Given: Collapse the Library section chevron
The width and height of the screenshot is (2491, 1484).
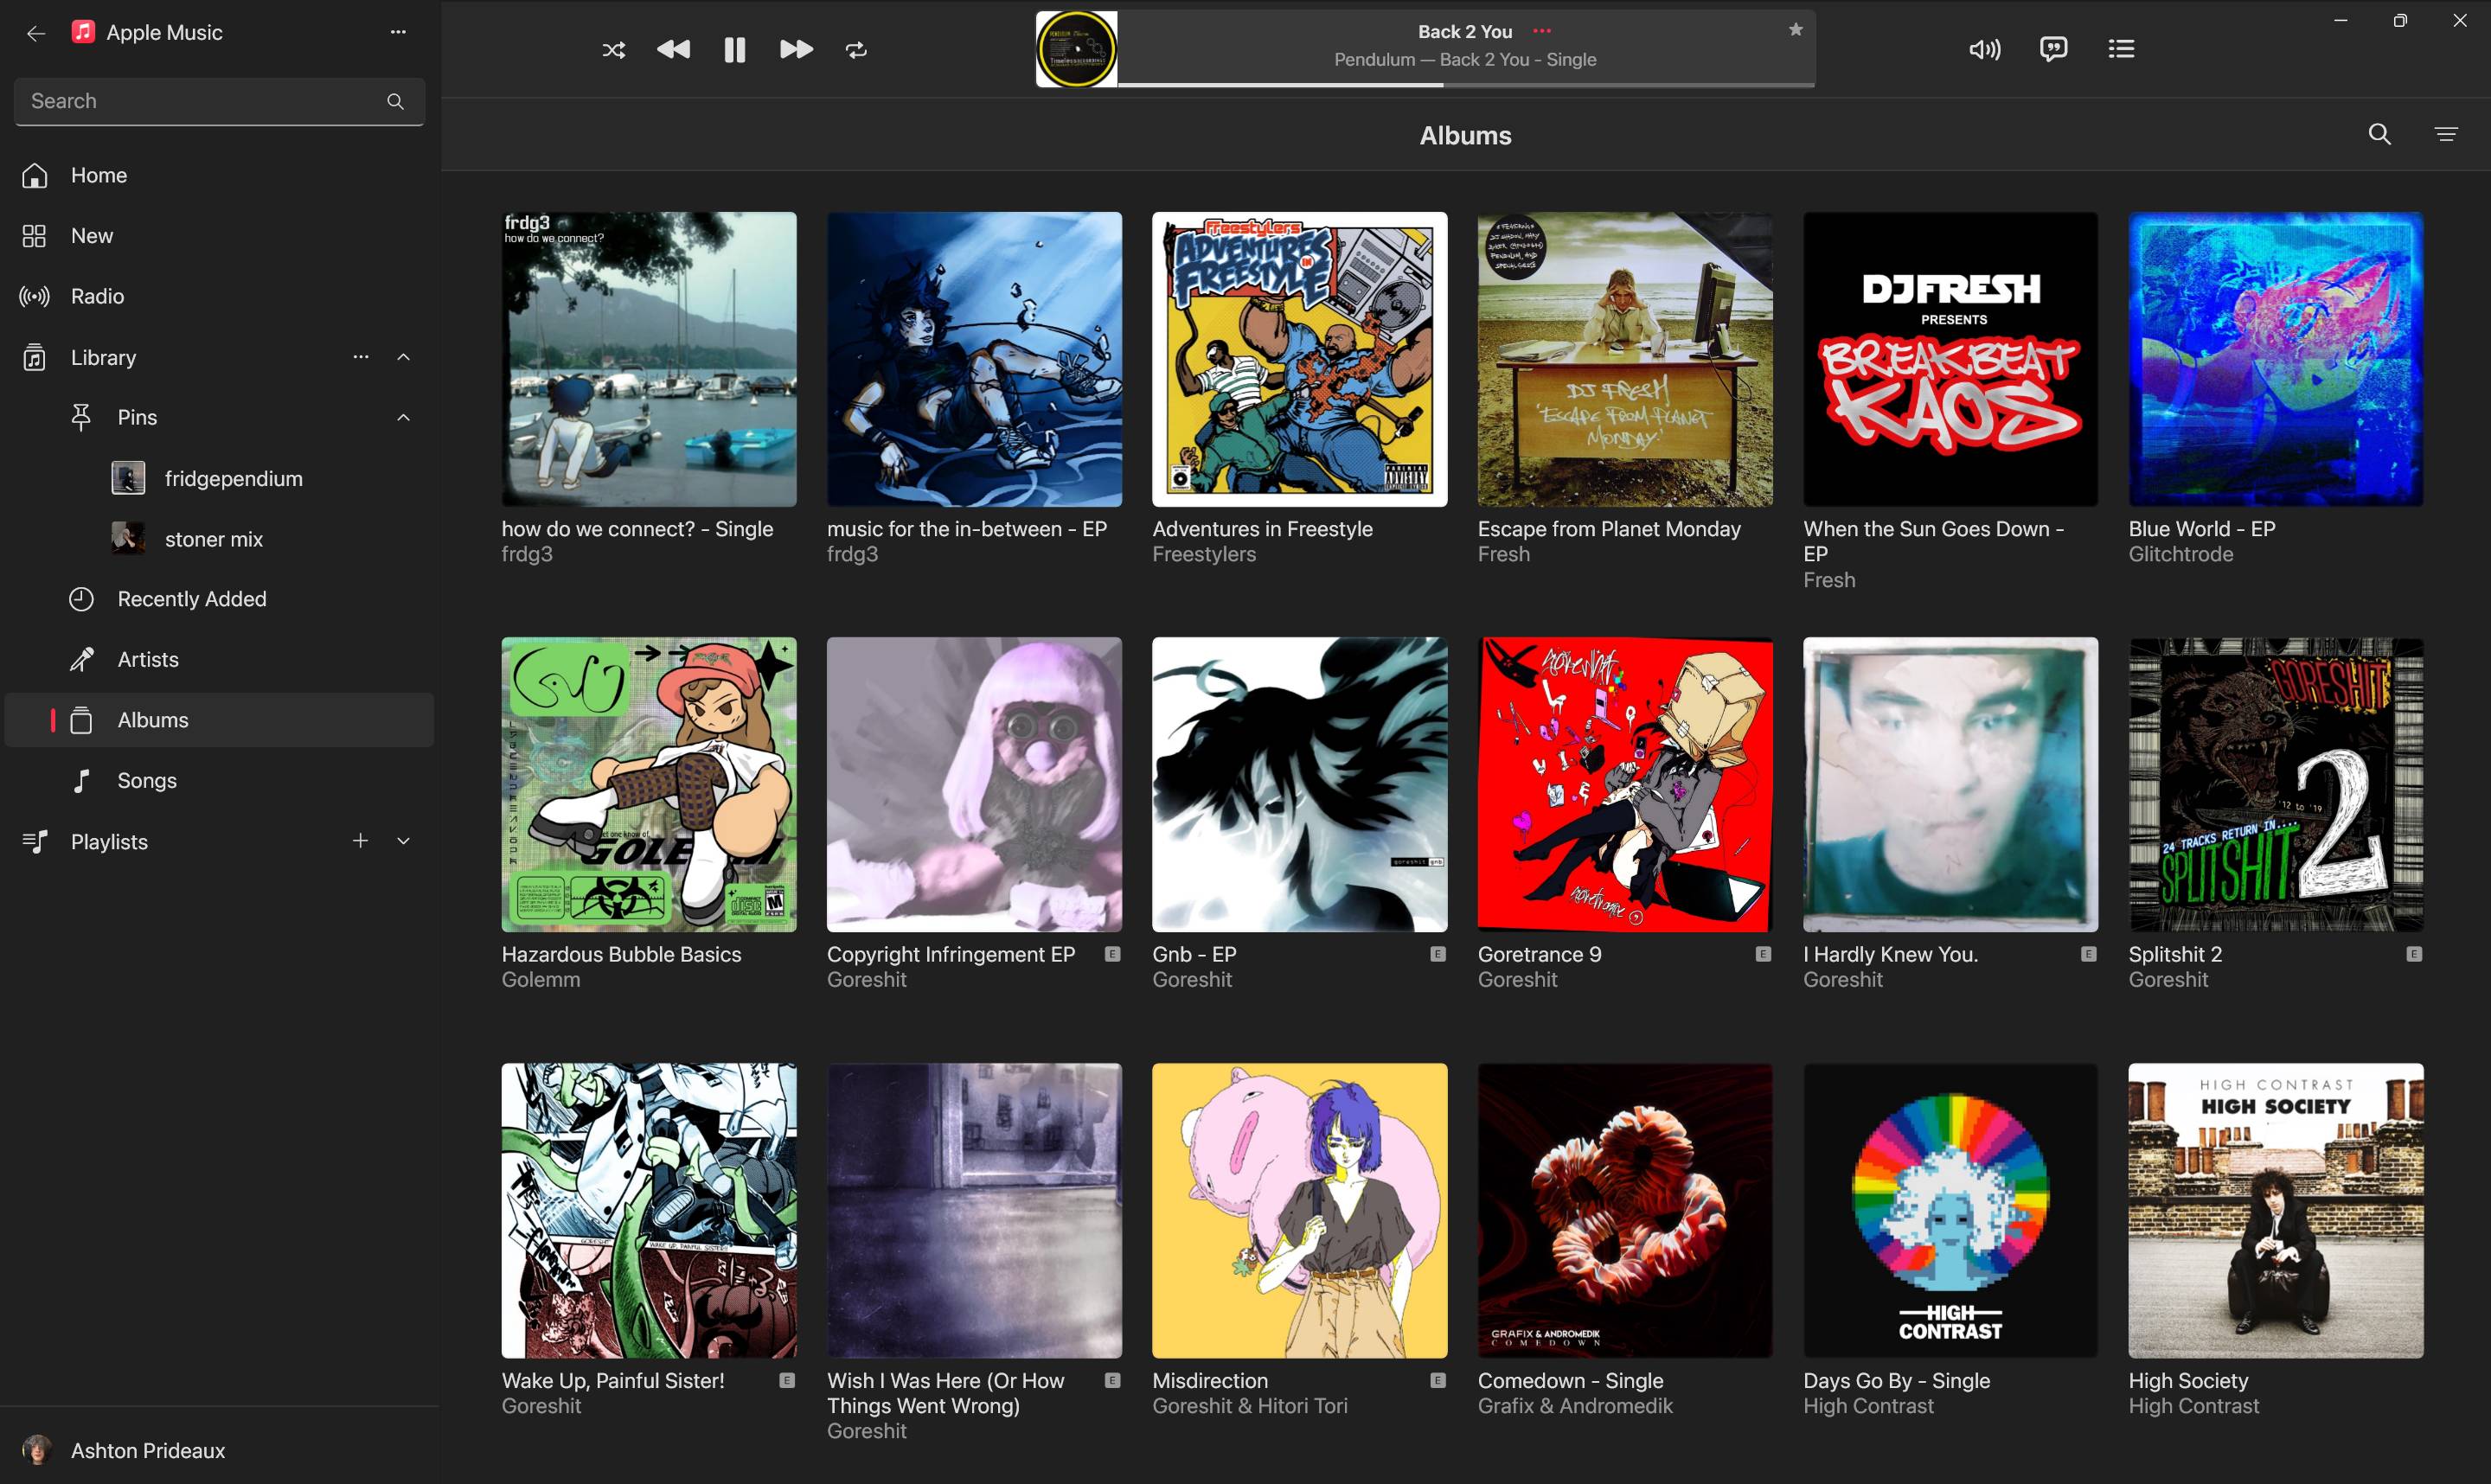Looking at the screenshot, I should click(x=404, y=357).
